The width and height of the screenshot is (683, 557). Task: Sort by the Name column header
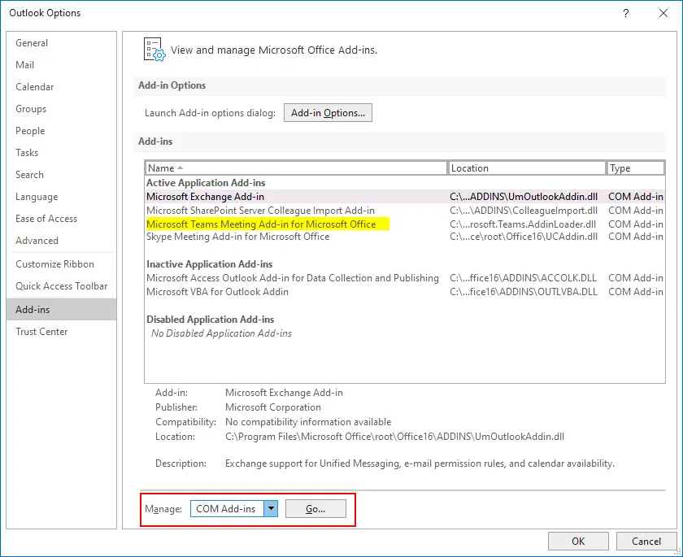pos(296,168)
